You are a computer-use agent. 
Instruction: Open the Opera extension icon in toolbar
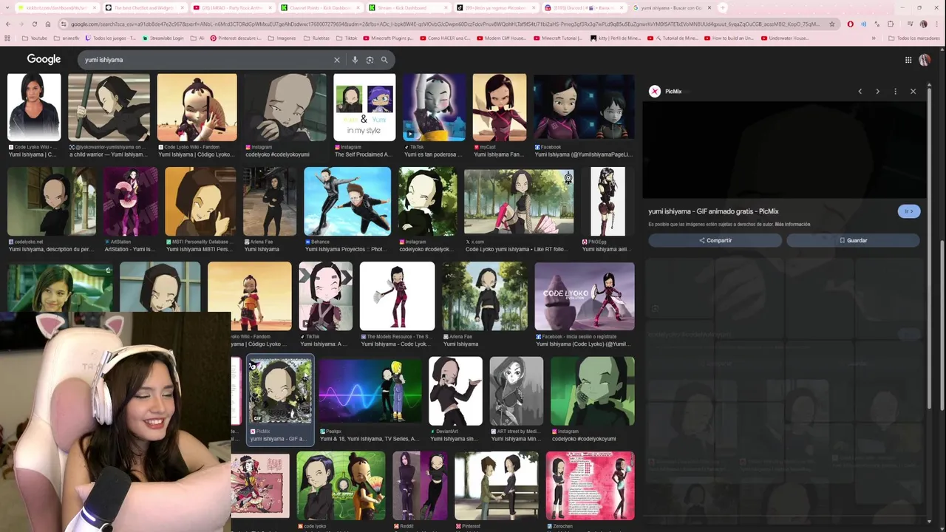tap(850, 24)
